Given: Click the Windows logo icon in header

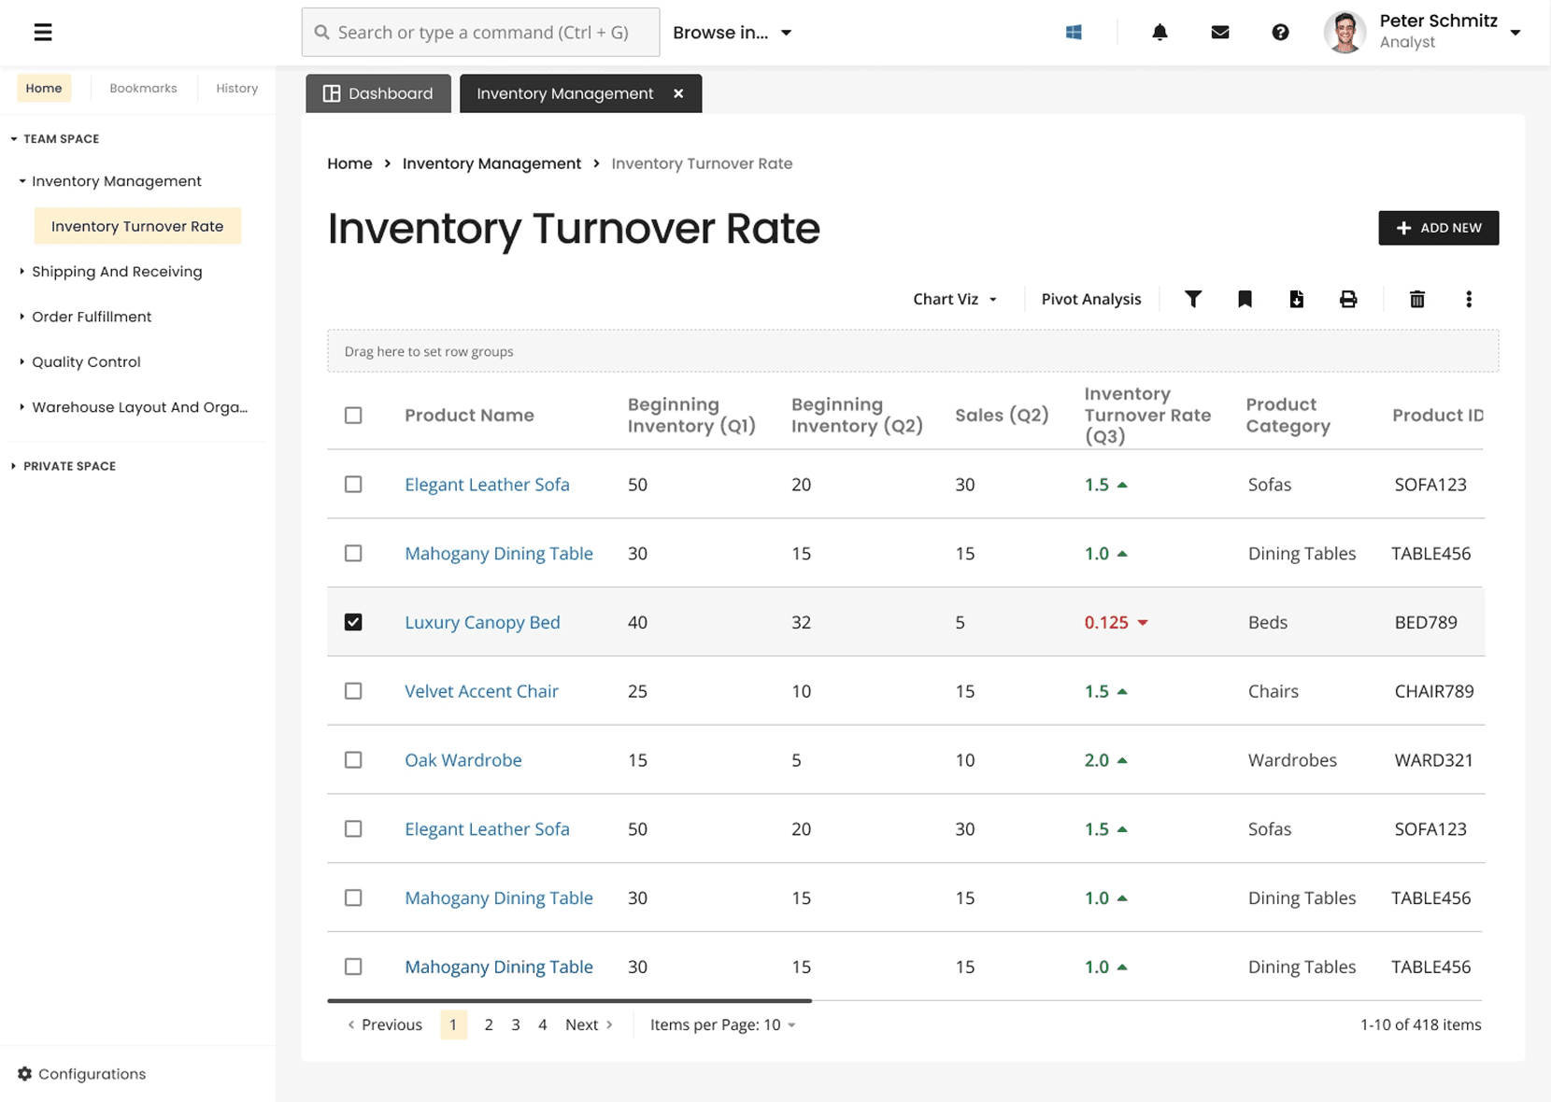Looking at the screenshot, I should coord(1074,33).
